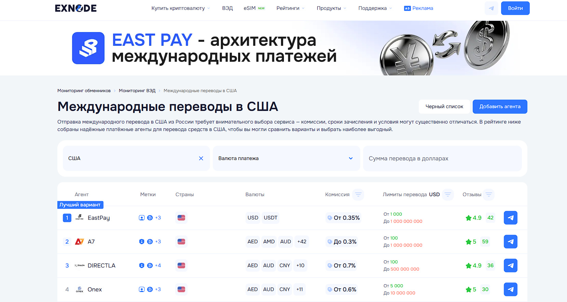This screenshot has height=302, width=567.
Task: Click the first label icon in EastPay row
Action: [x=142, y=218]
